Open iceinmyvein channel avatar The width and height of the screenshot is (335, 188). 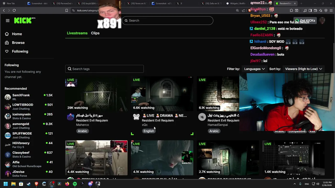click(8, 116)
